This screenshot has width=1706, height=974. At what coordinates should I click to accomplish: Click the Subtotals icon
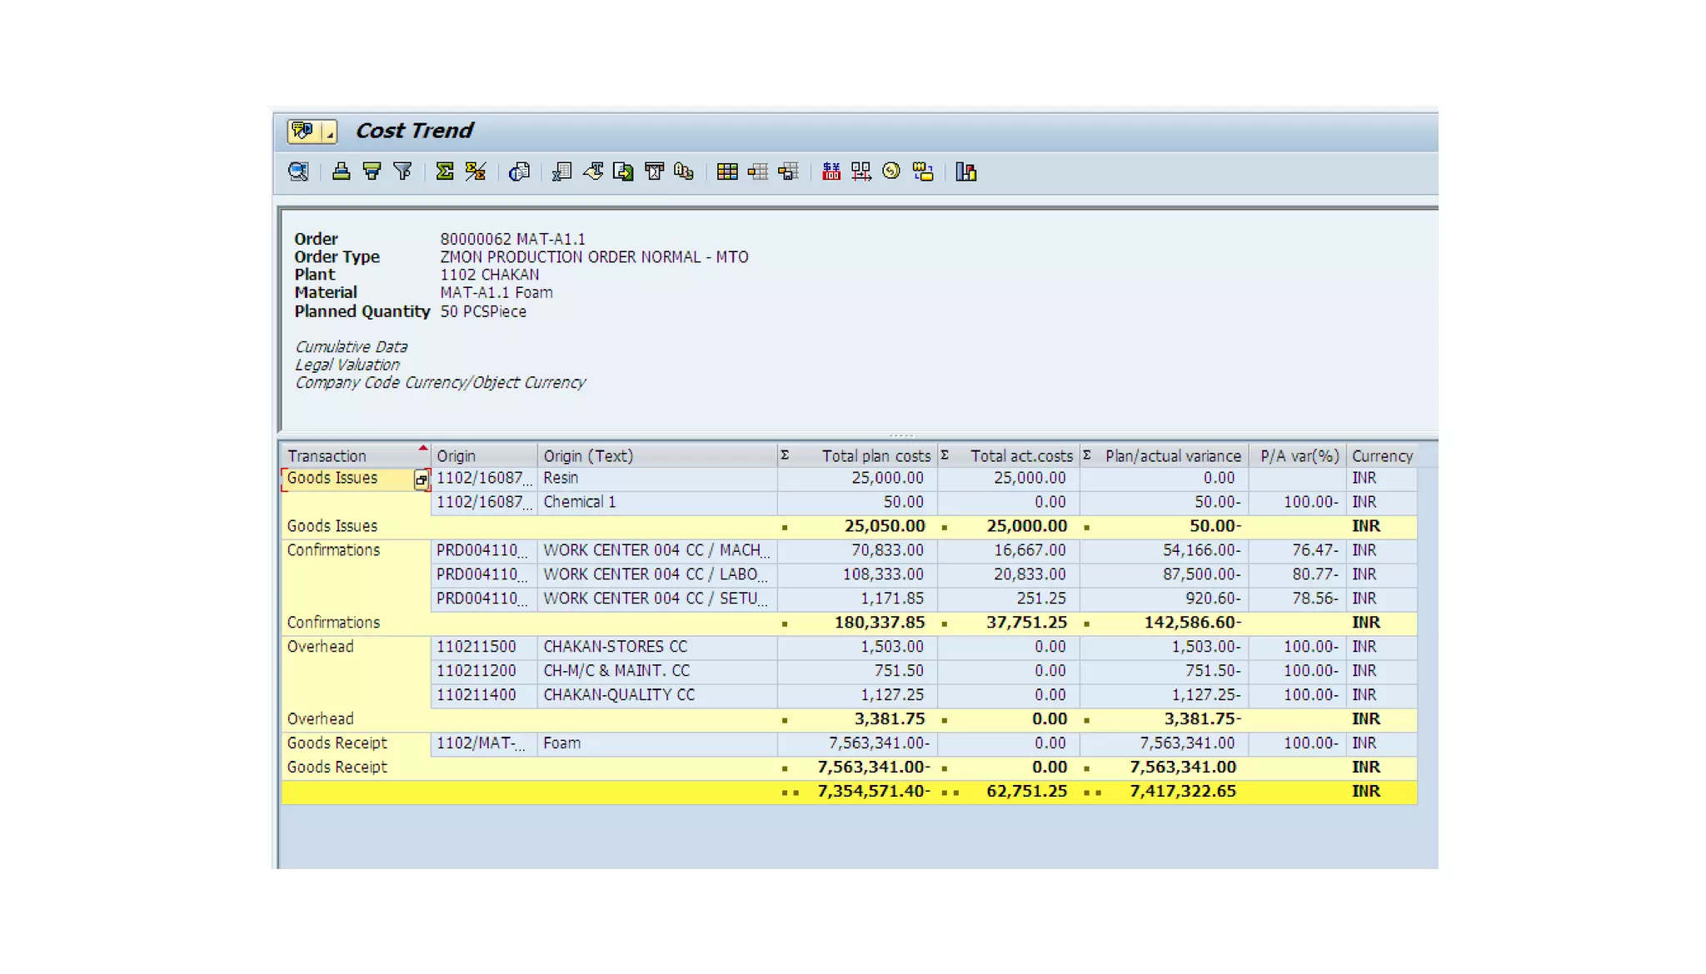[476, 171]
